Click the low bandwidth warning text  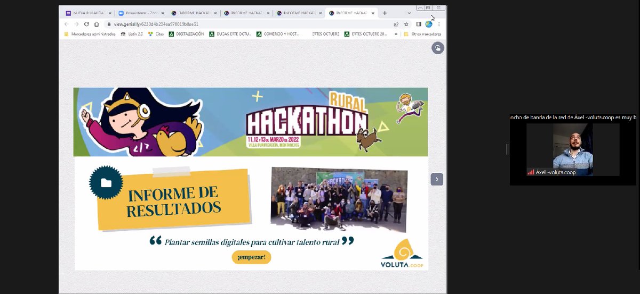point(573,117)
